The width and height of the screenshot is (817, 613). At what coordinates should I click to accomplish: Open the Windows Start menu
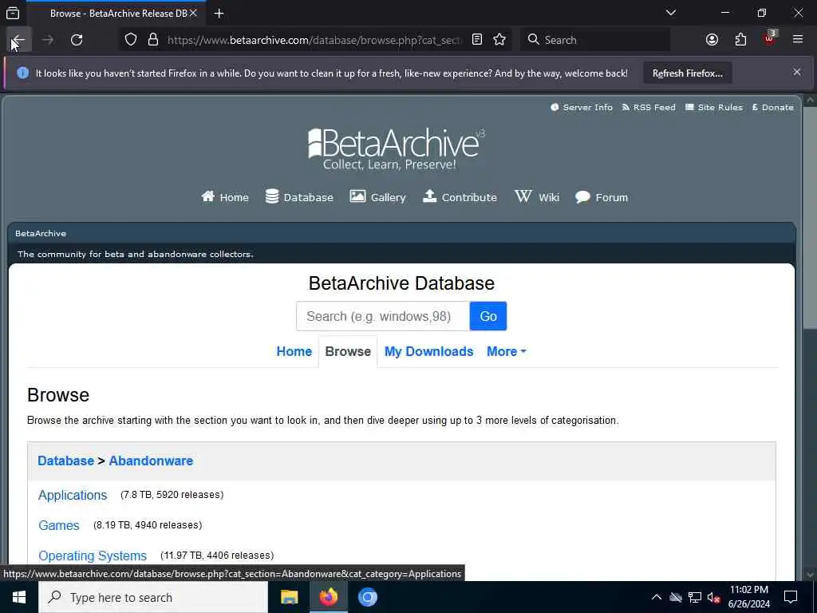[19, 597]
